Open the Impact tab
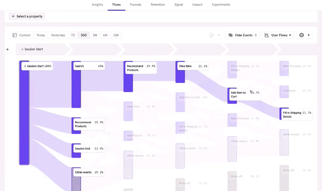Viewport: 322px width, 191px height. [x=197, y=4]
